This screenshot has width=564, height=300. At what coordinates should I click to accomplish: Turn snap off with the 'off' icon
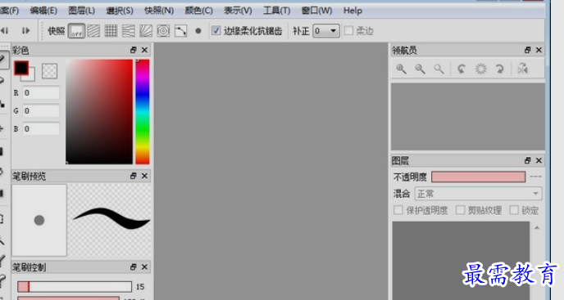76,31
